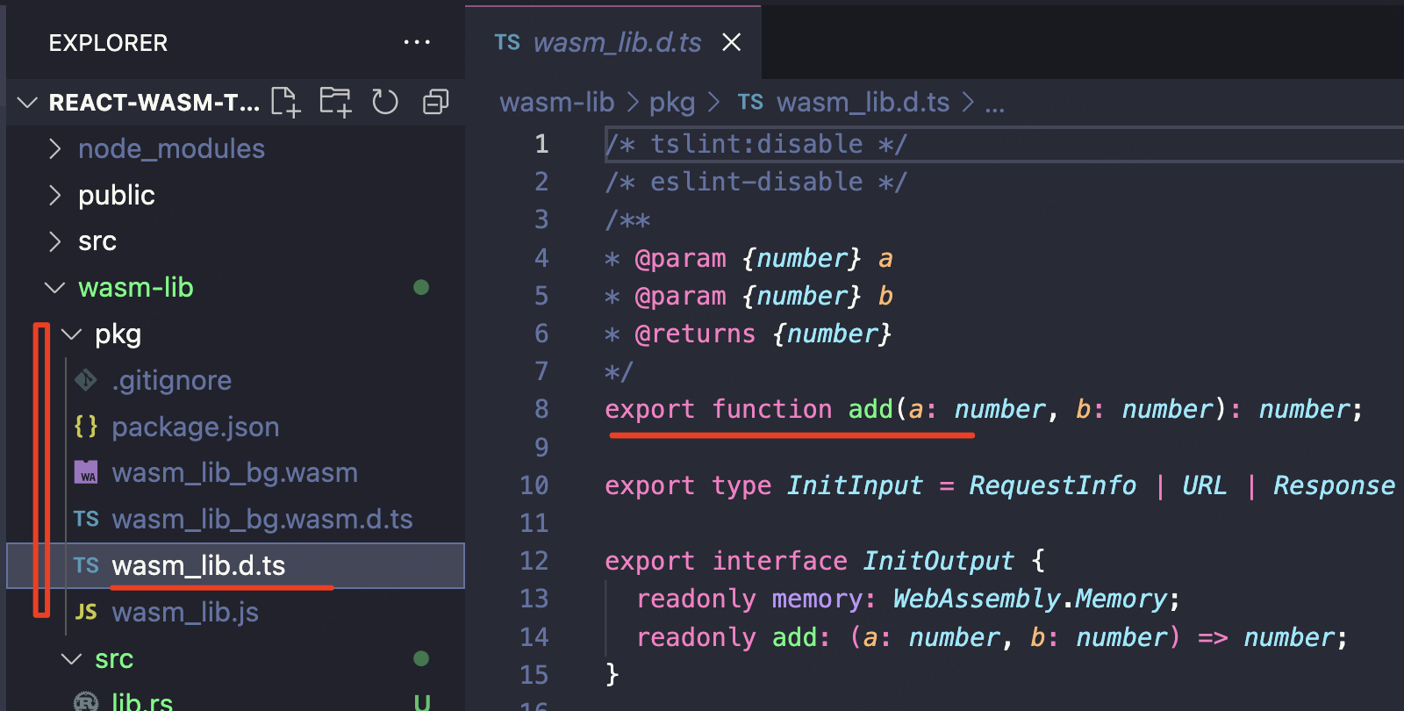Open wasm_lib_bg.wasm.d.ts in the tree
This screenshot has height=711, width=1404.
point(261,520)
